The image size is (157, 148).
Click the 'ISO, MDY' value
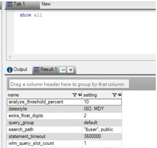point(102,109)
